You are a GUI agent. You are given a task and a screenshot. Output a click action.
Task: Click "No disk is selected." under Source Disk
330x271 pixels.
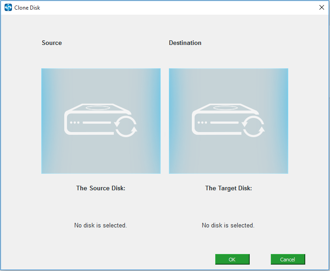pyautogui.click(x=101, y=226)
